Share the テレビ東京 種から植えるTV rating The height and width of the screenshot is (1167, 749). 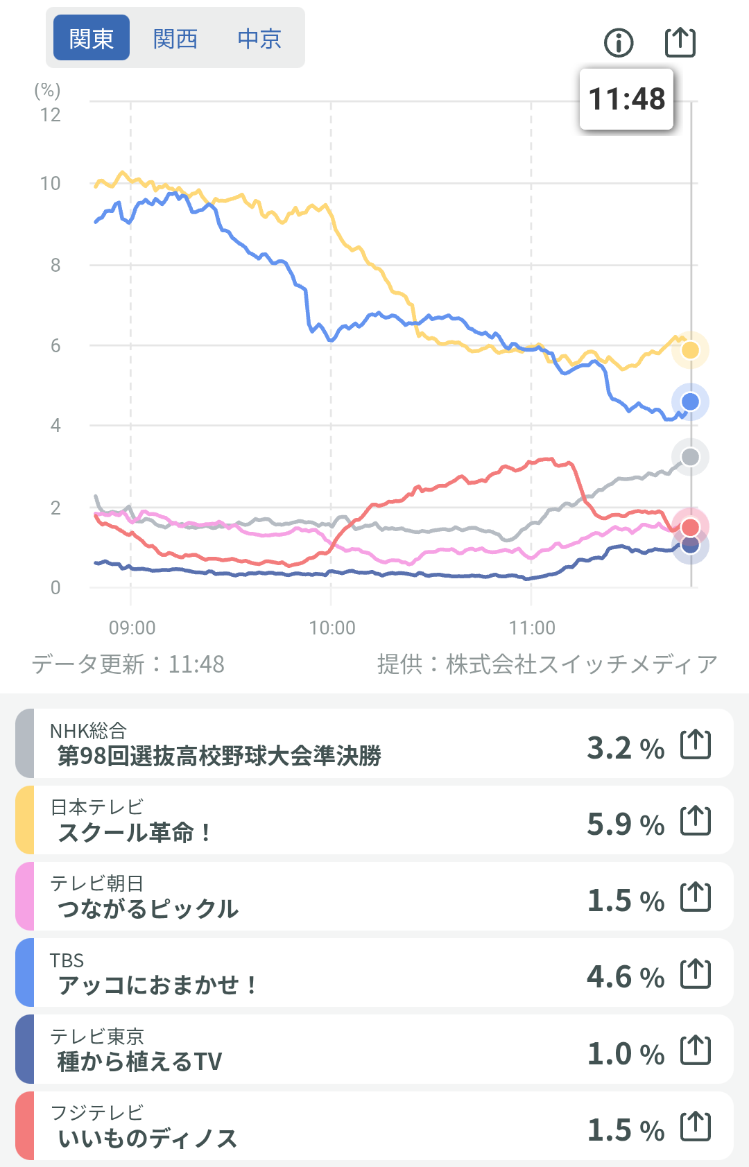click(x=696, y=1051)
